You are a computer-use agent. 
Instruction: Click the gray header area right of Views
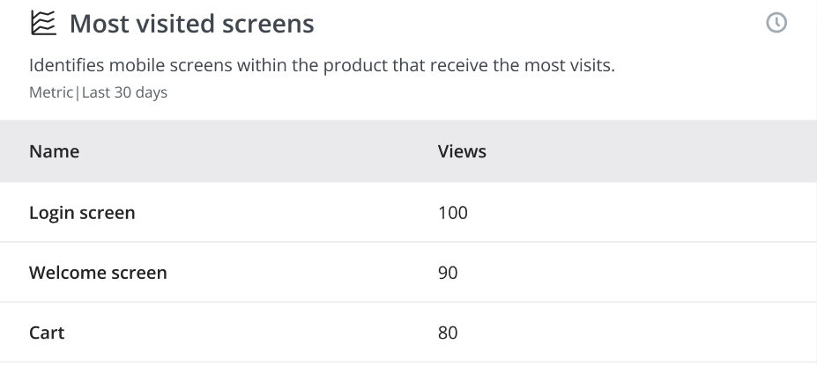651,151
